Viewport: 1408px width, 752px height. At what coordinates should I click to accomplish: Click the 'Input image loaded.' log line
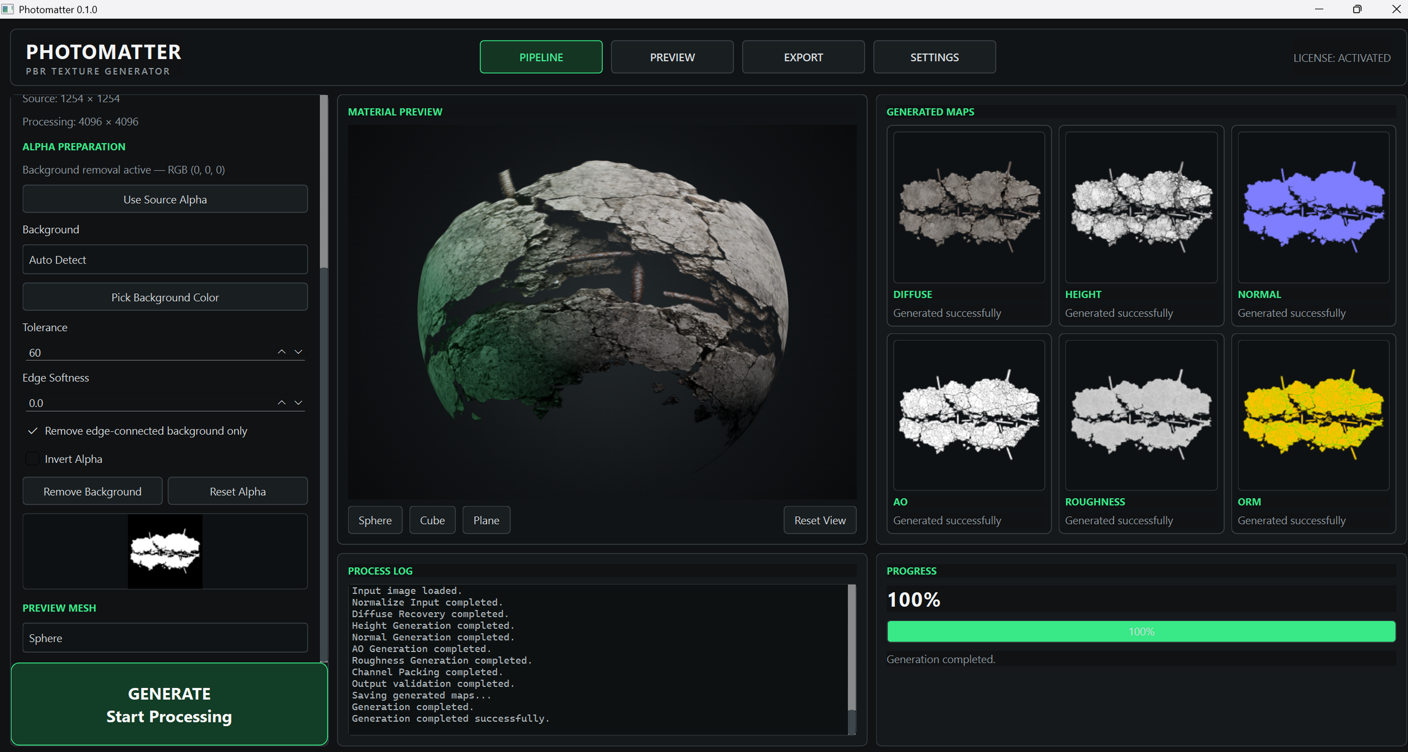[407, 591]
